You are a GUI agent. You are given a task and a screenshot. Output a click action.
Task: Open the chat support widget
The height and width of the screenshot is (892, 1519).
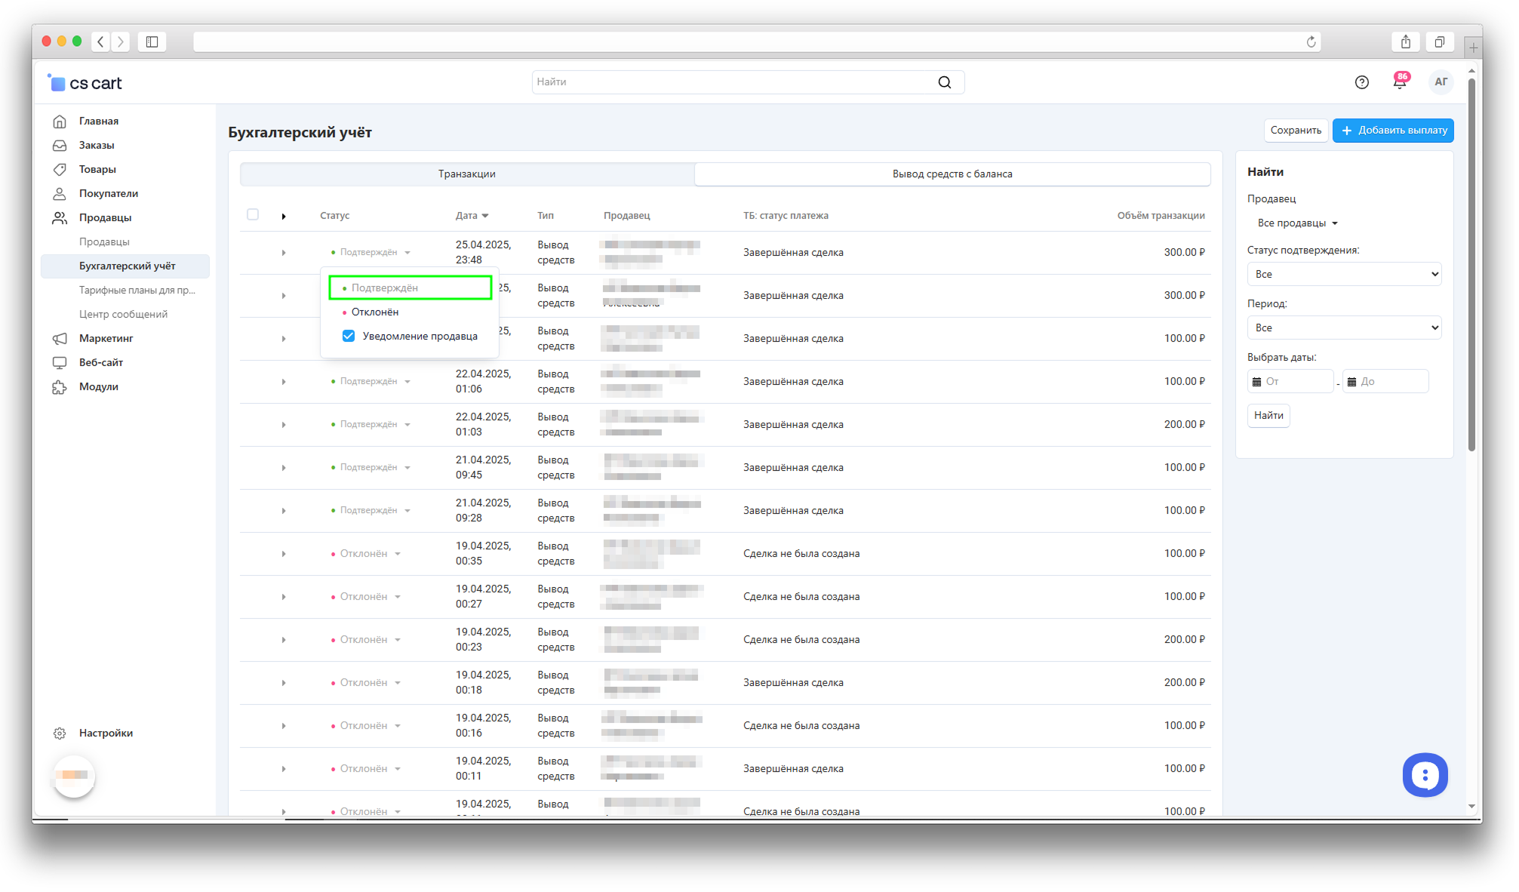pos(1424,774)
